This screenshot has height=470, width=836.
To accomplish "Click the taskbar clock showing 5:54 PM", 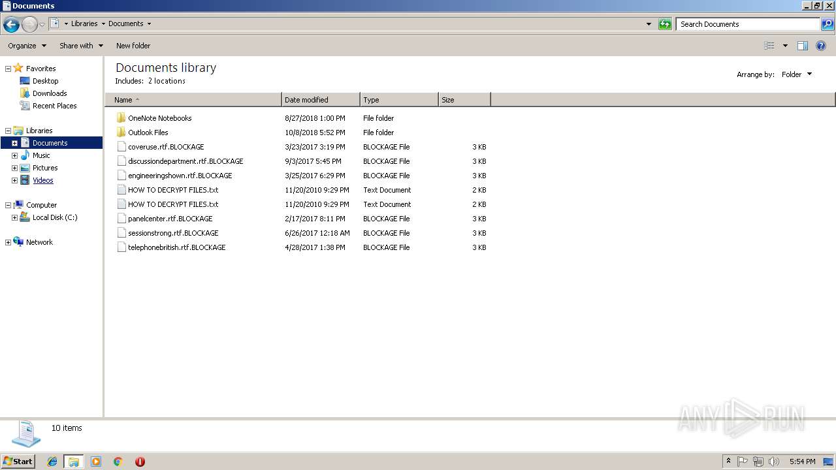I will 802,462.
